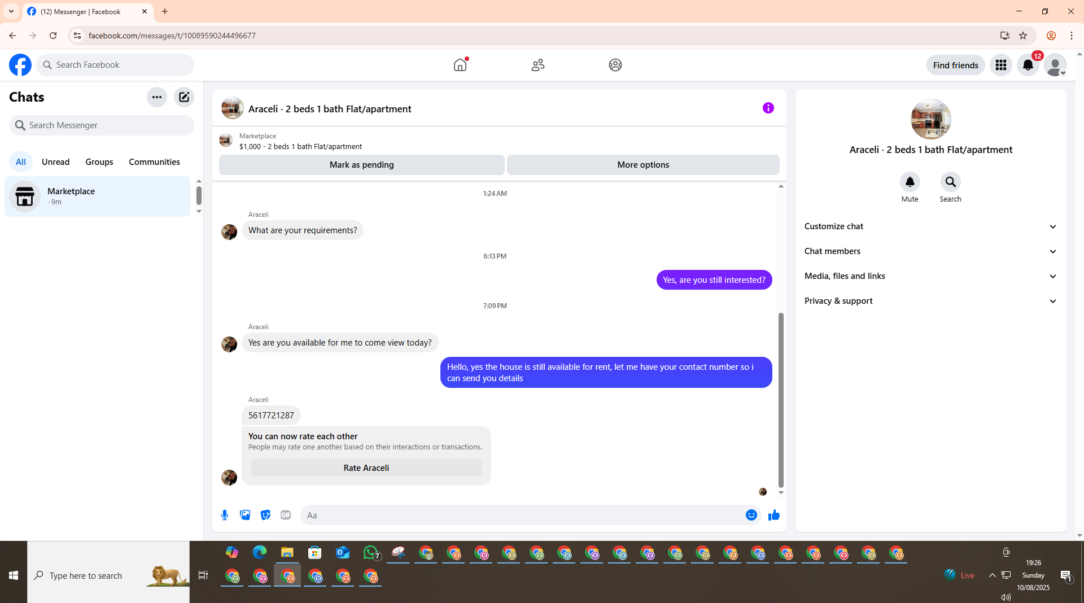Open a new browser tab
The height and width of the screenshot is (603, 1084).
tap(165, 11)
